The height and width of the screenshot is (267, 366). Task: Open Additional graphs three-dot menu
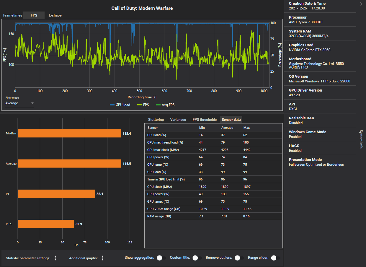point(103,258)
